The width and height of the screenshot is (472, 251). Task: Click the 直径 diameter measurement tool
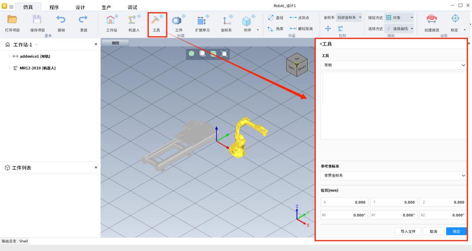276,17
